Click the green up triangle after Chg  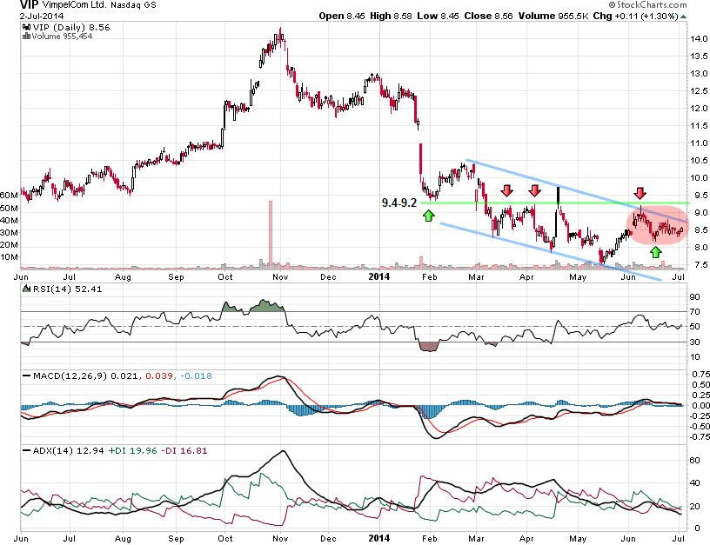[683, 17]
